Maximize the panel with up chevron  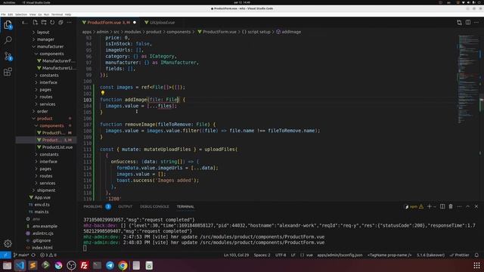[x=467, y=206]
